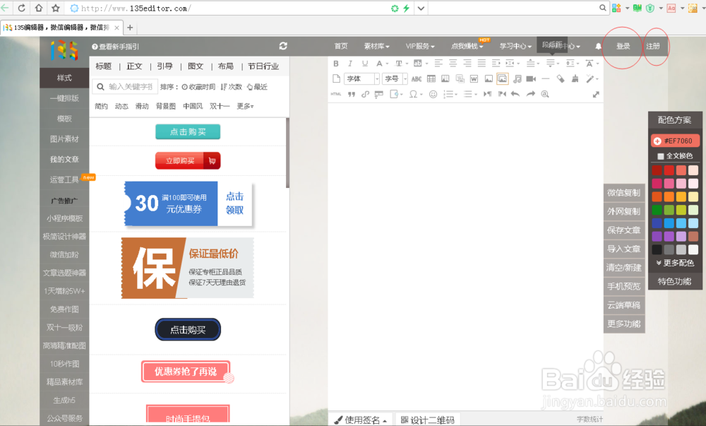Insert music into the article
This screenshot has width=706, height=426.
(x=517, y=79)
